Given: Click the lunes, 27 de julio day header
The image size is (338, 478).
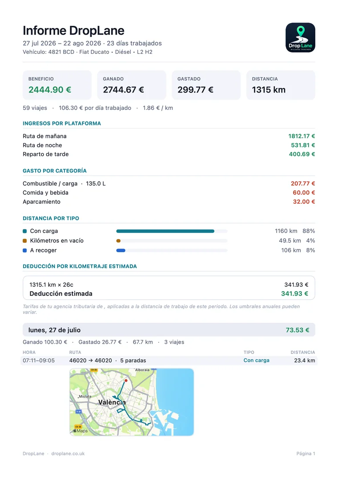Looking at the screenshot, I should tap(169, 330).
